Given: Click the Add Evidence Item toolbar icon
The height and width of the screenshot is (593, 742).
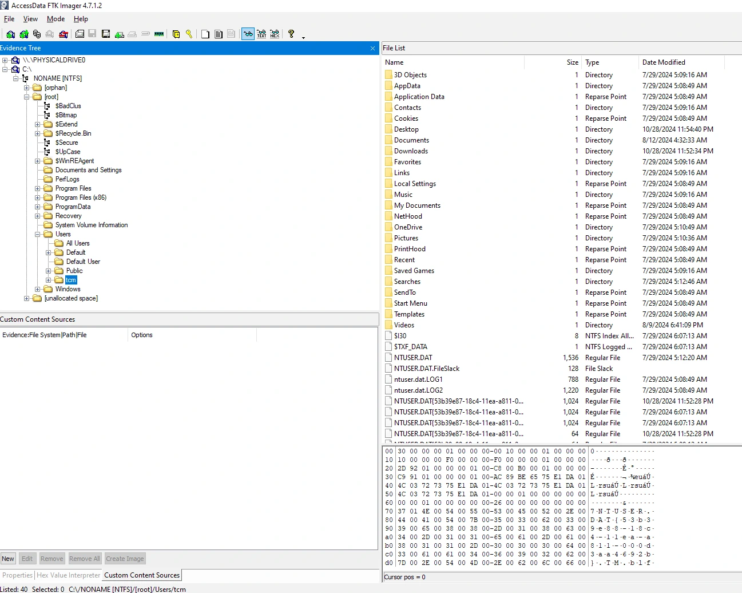Looking at the screenshot, I should coord(10,34).
